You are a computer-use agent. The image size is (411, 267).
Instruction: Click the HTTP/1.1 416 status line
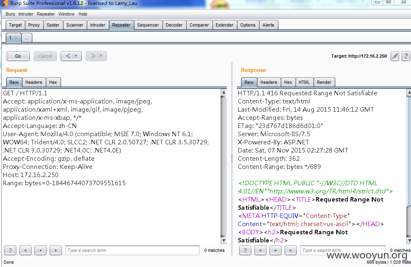[307, 93]
